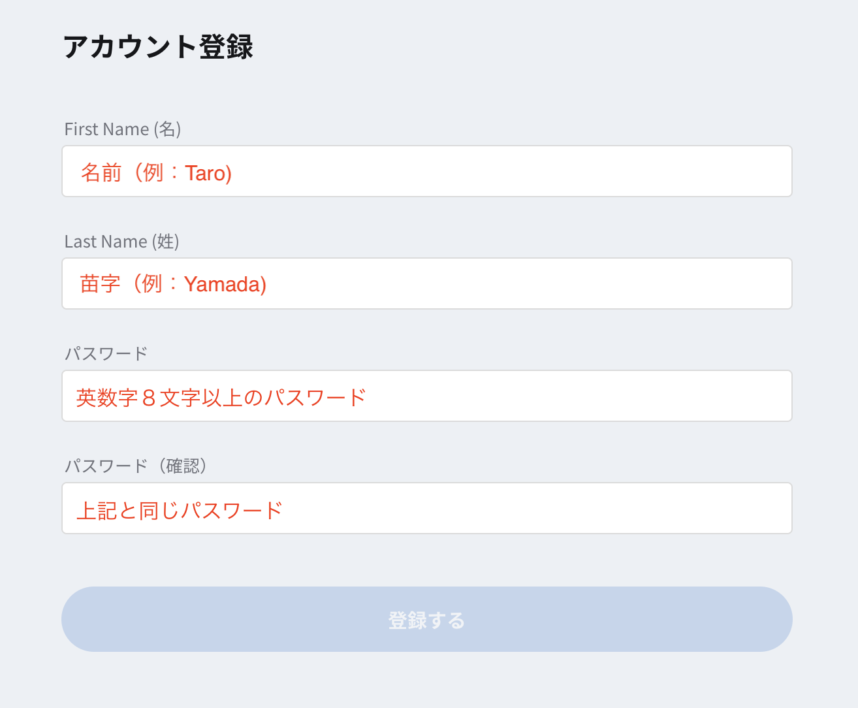The width and height of the screenshot is (858, 708).
Task: Click the "Last Name (姓)" label
Action: [x=121, y=242]
